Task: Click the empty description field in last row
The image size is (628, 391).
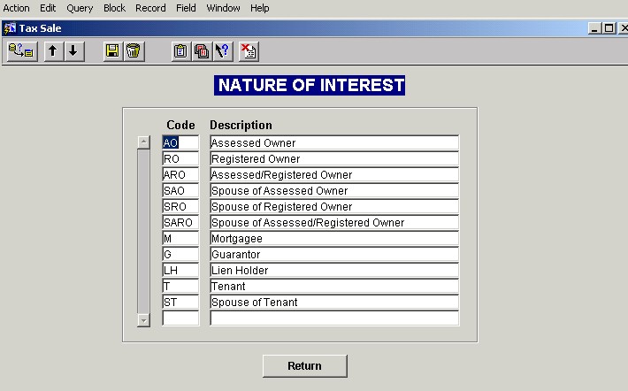Action: click(x=334, y=318)
